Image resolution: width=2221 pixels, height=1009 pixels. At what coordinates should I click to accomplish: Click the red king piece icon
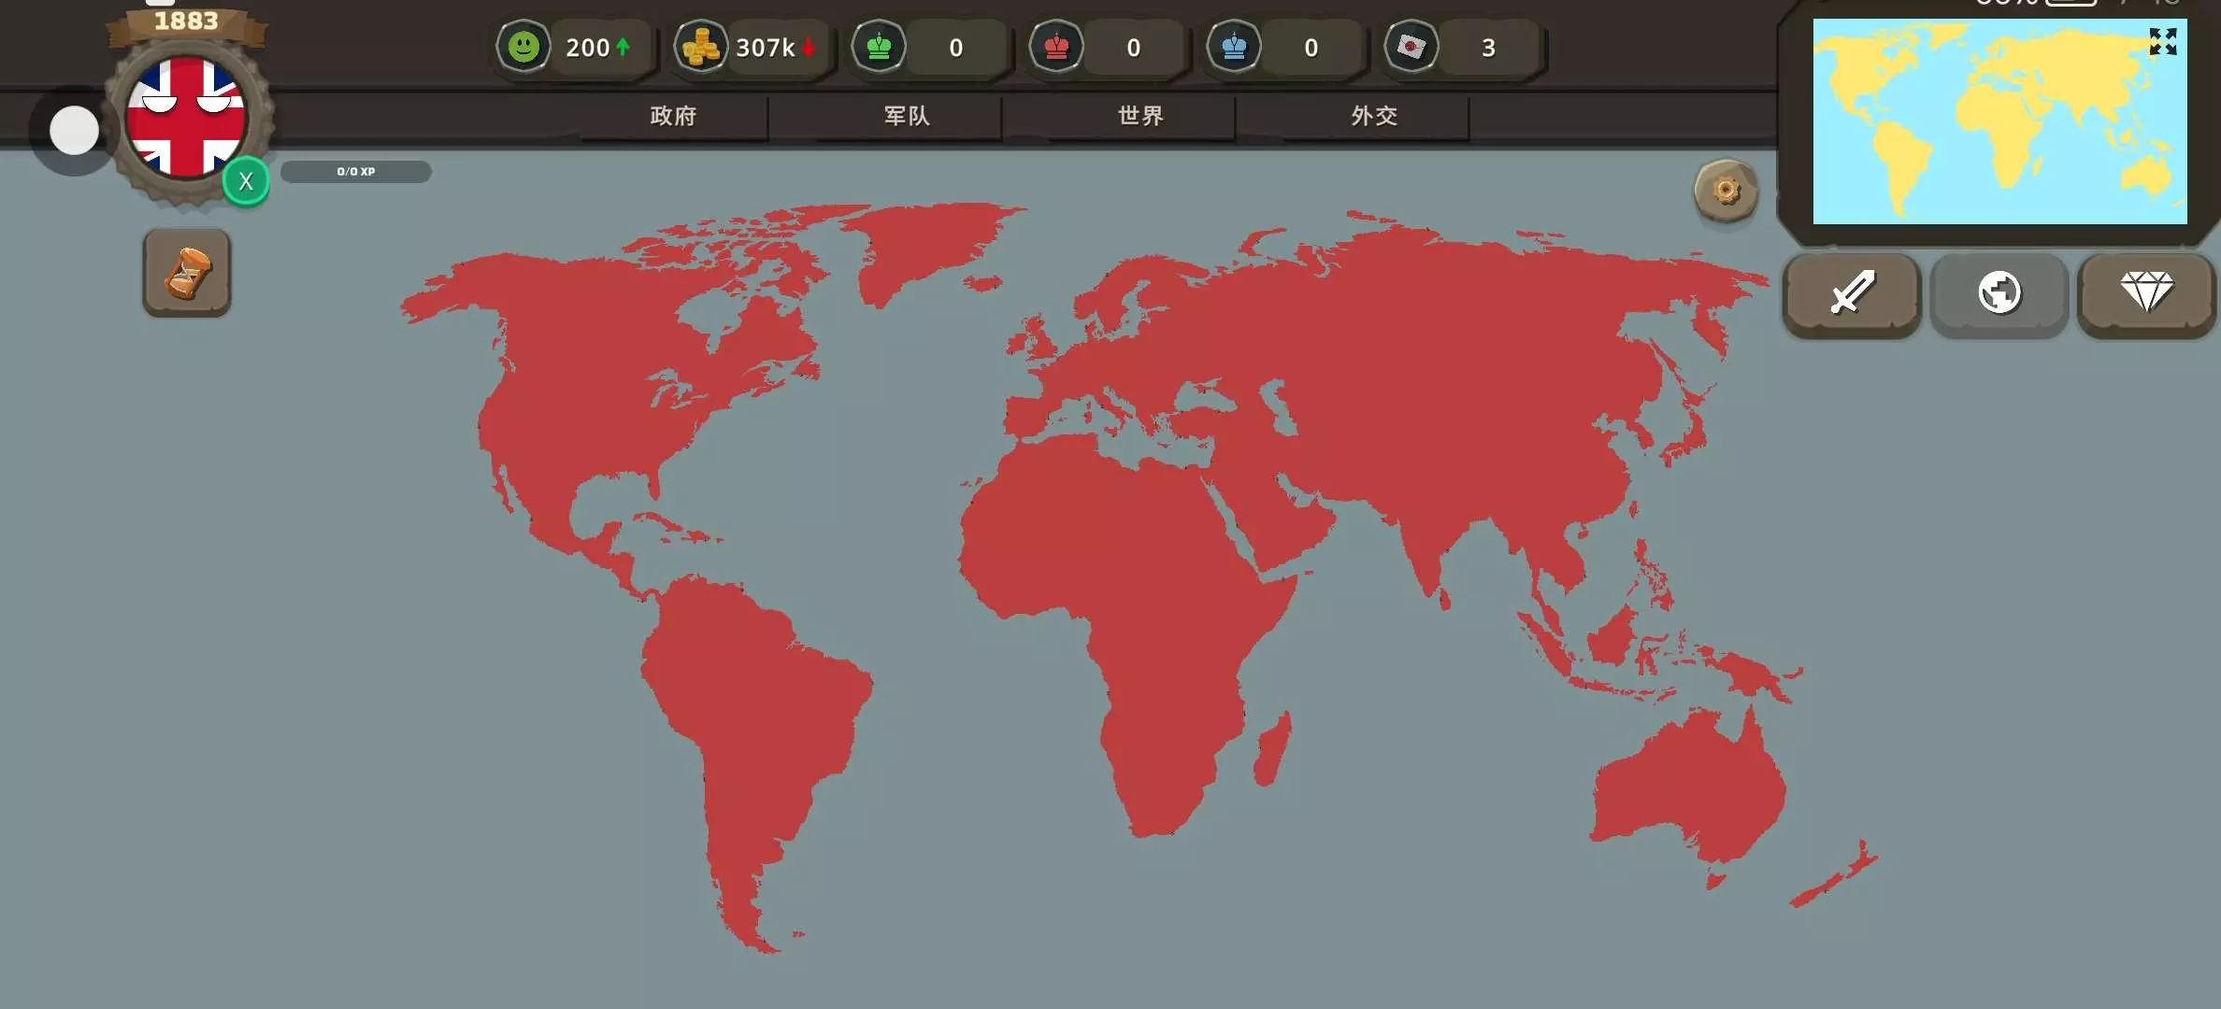click(1056, 47)
